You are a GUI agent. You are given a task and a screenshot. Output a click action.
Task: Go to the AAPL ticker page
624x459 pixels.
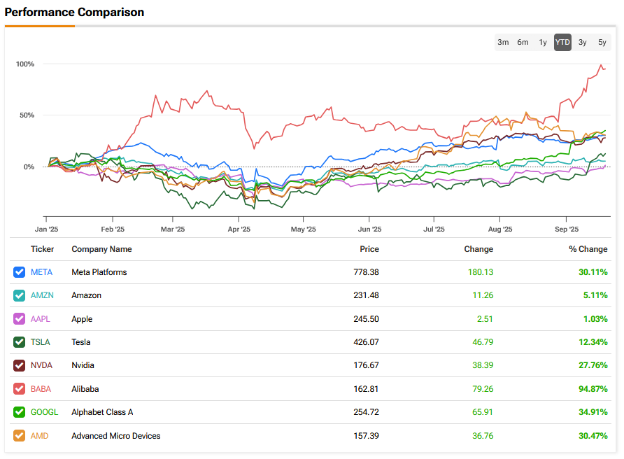pos(41,319)
